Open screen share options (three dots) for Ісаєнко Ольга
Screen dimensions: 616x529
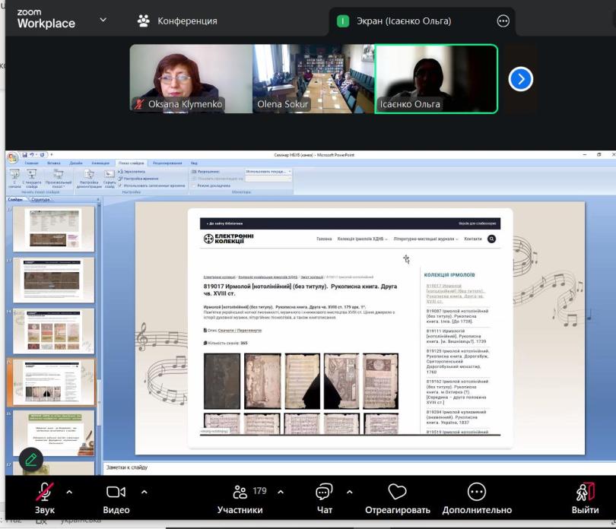coord(503,21)
